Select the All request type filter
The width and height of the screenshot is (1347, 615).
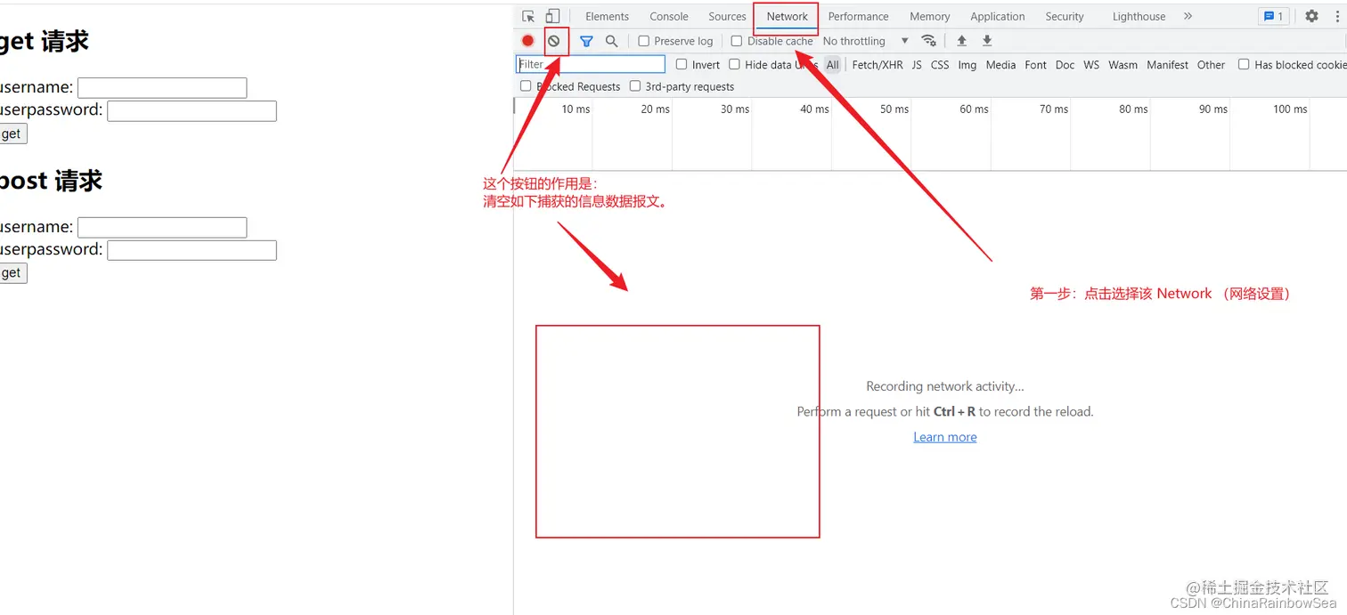tap(832, 65)
